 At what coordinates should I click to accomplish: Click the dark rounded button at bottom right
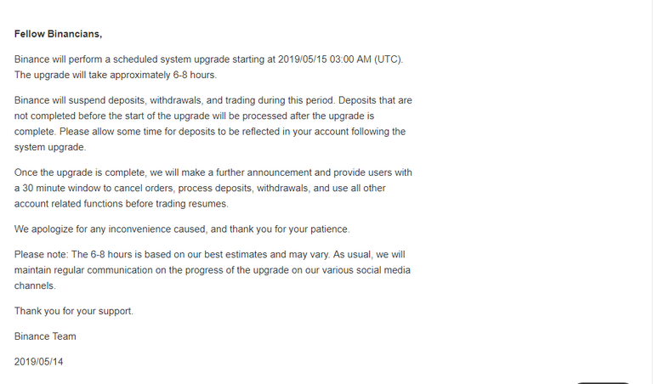[603, 382]
